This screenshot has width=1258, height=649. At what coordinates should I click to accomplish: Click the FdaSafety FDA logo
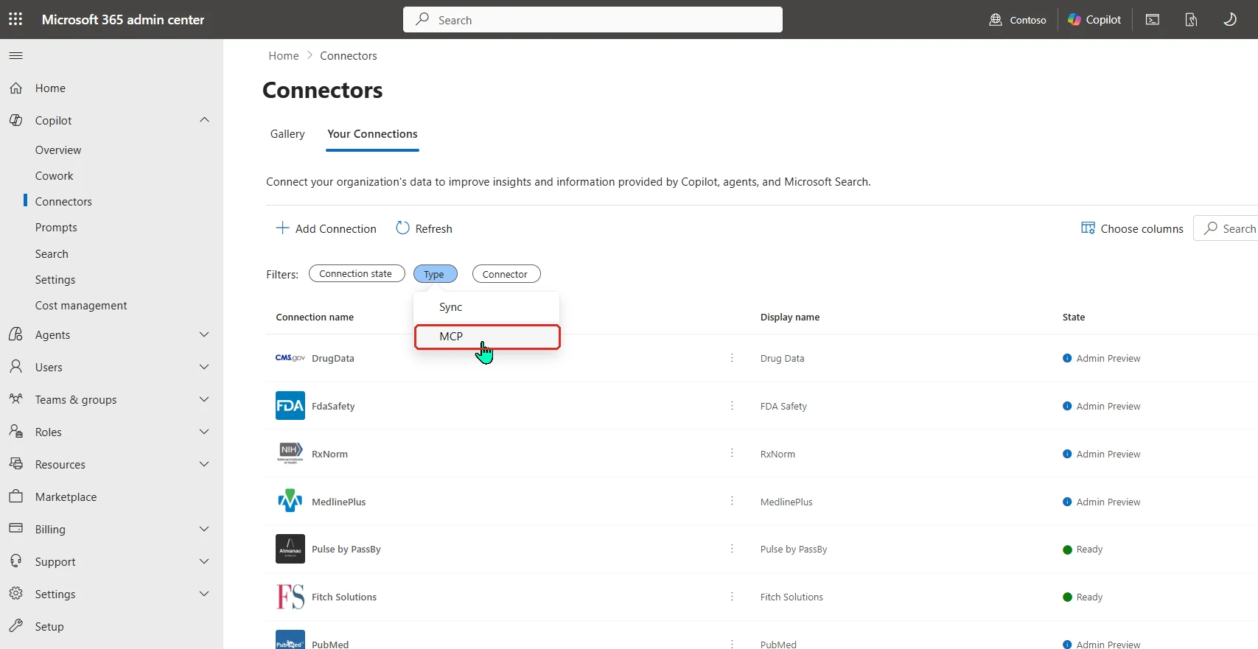coord(290,406)
